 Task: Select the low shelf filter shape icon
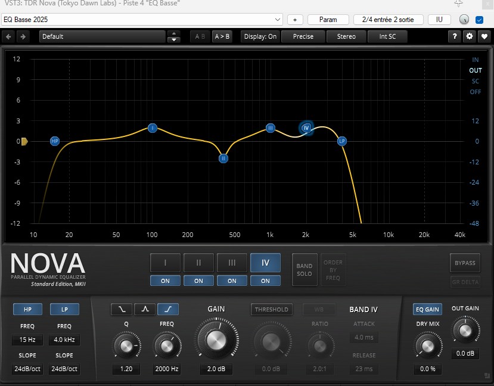(122, 309)
